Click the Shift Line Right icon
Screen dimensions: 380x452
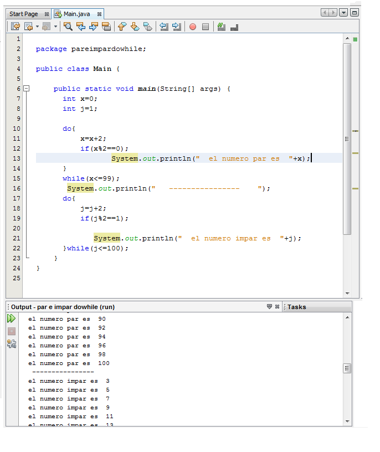click(x=177, y=27)
